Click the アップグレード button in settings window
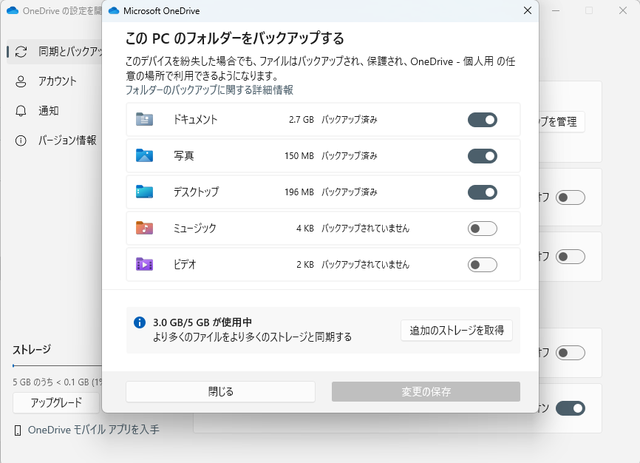Viewport: 640px width, 463px height. pos(56,403)
